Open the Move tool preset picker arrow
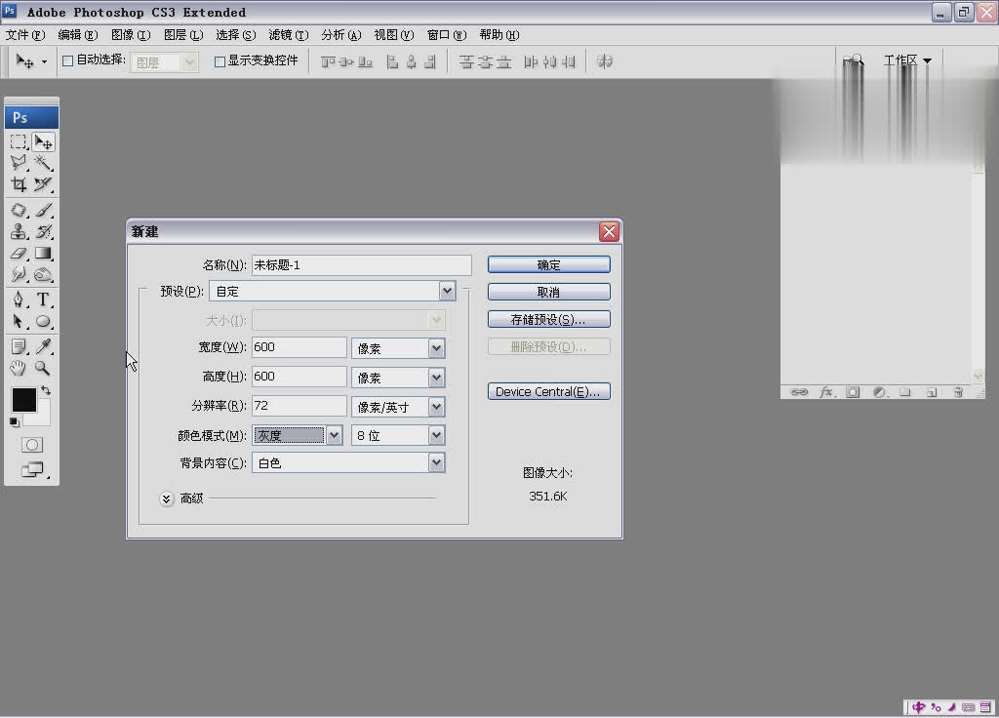This screenshot has height=718, width=999. pyautogui.click(x=44, y=61)
